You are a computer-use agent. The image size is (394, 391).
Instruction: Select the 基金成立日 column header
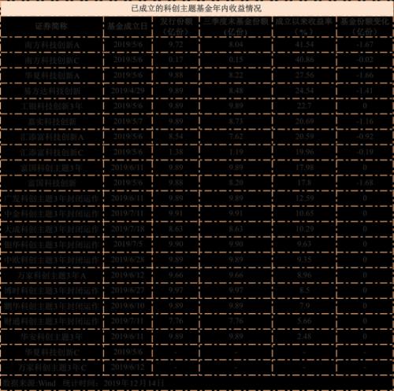(x=128, y=26)
